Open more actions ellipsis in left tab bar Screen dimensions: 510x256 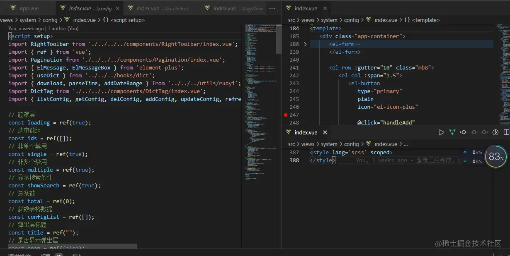272,8
